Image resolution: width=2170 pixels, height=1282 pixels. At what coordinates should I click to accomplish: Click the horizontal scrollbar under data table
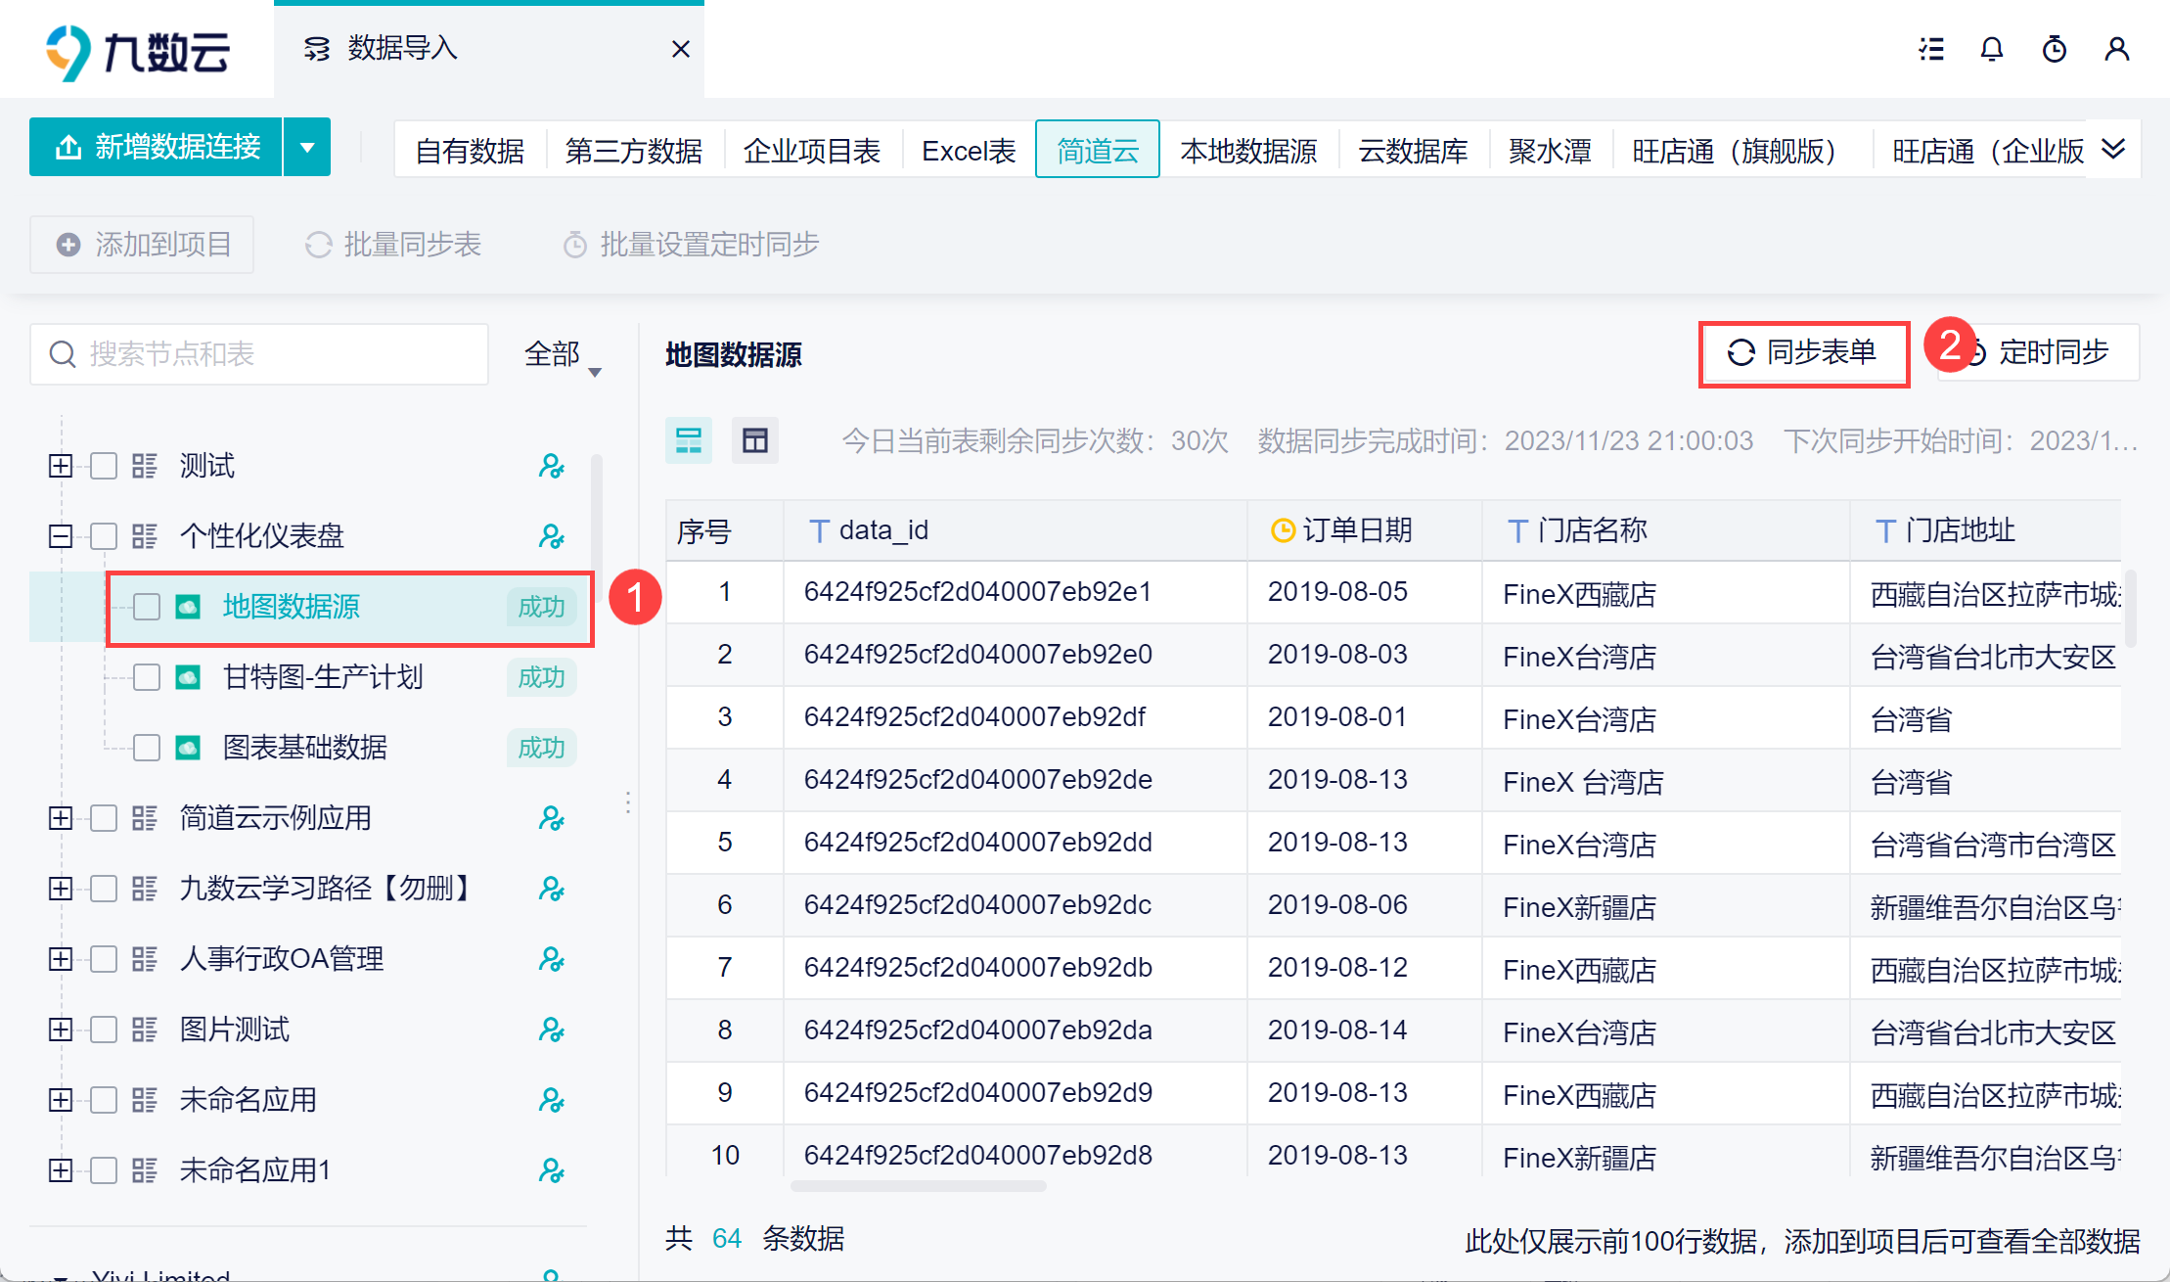point(918,1186)
